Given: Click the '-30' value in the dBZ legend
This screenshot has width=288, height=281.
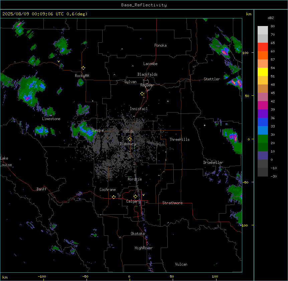Looking at the screenshot, I should click(x=274, y=177).
